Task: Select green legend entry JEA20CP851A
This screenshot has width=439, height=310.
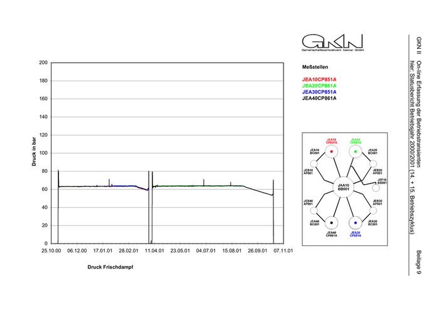Action: point(319,86)
